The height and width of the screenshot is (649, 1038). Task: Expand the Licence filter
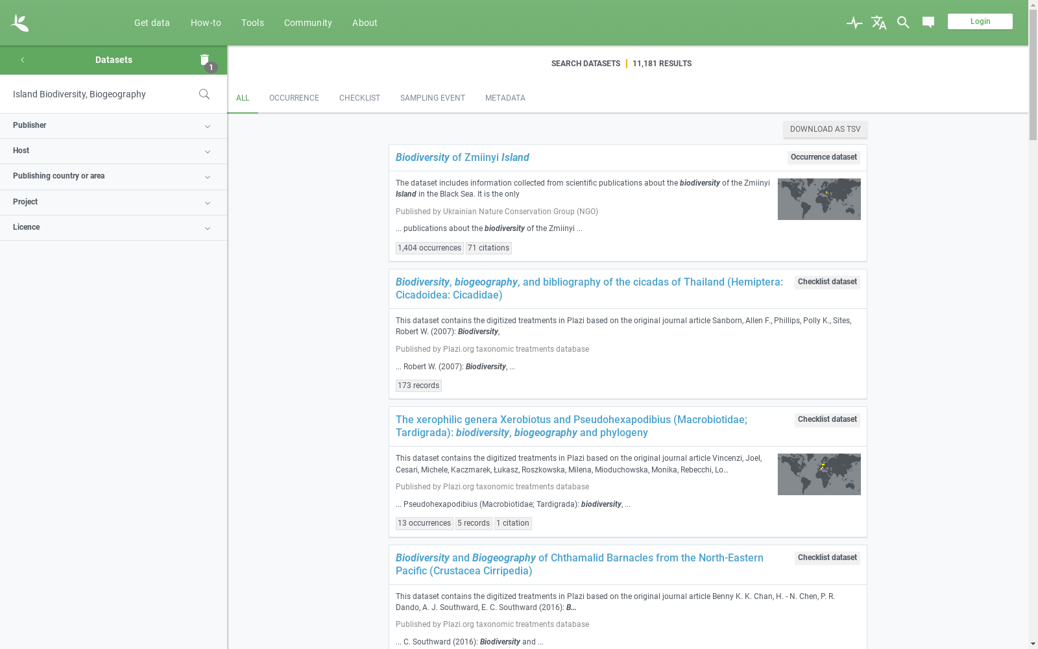(114, 228)
